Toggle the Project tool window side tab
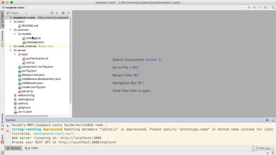Viewport: 276px width, 155px height. pos(2,19)
